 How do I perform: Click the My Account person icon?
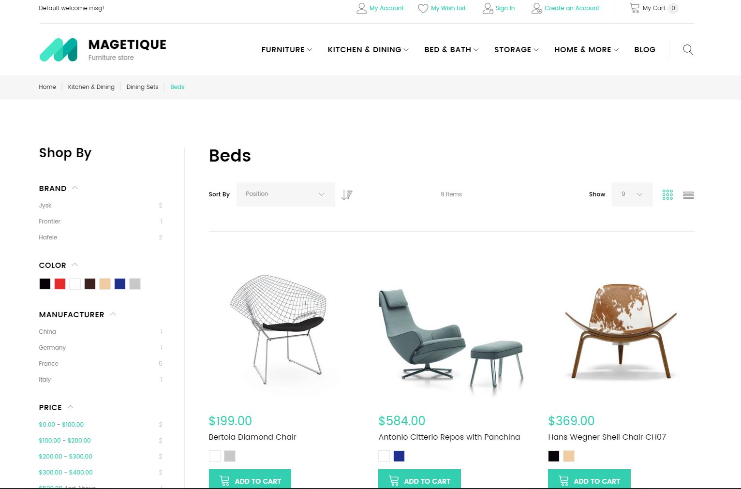[x=361, y=8]
